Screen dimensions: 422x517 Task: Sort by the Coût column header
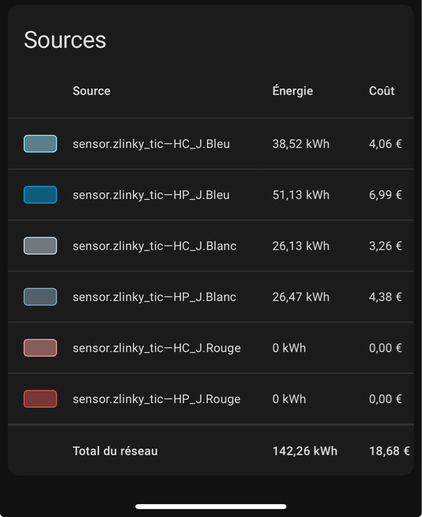point(382,90)
